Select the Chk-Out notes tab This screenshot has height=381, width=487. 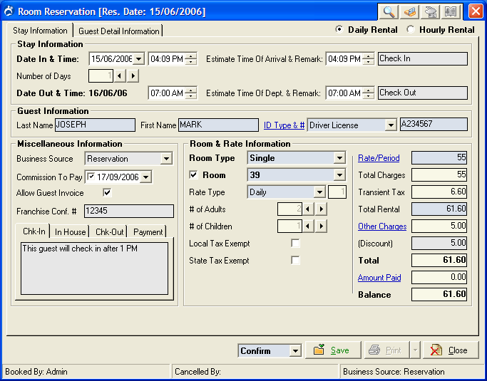109,231
